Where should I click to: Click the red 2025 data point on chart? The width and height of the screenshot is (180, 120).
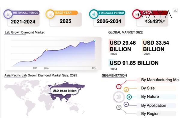(35, 60)
